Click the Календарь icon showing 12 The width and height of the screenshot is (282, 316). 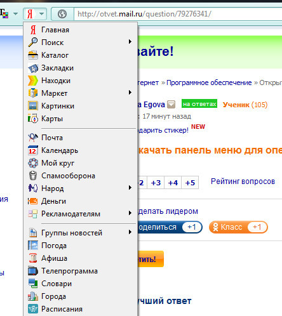tap(33, 150)
